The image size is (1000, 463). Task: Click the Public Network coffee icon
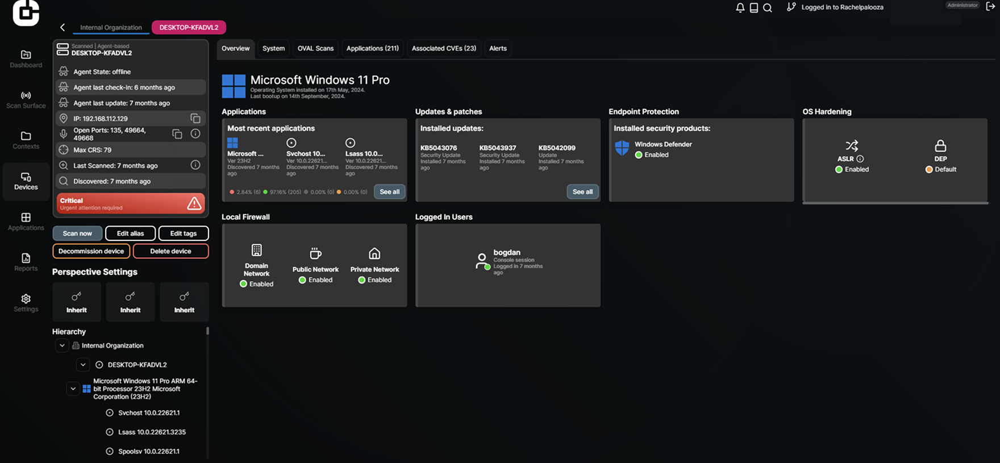(x=315, y=253)
